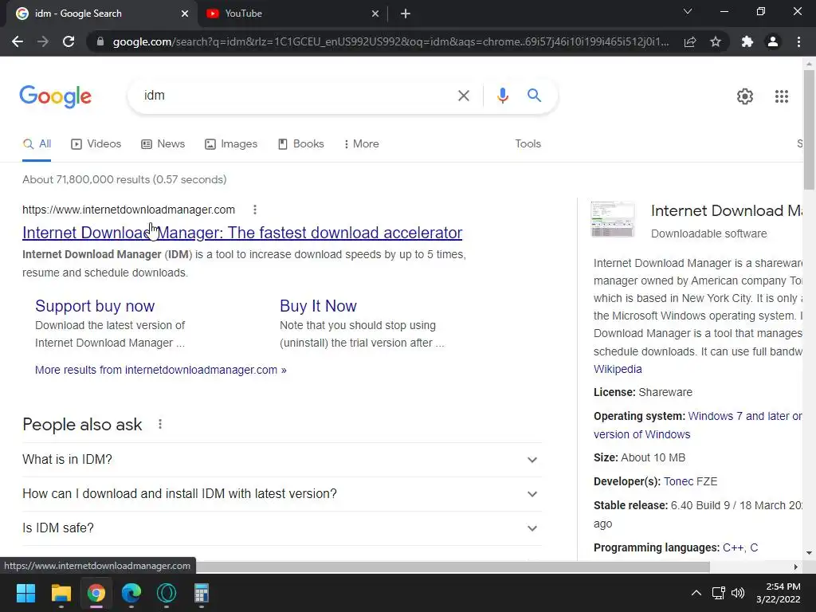Click the horizontal scrollbar at page bottom
Image resolution: width=816 pixels, height=612 pixels.
(x=453, y=567)
